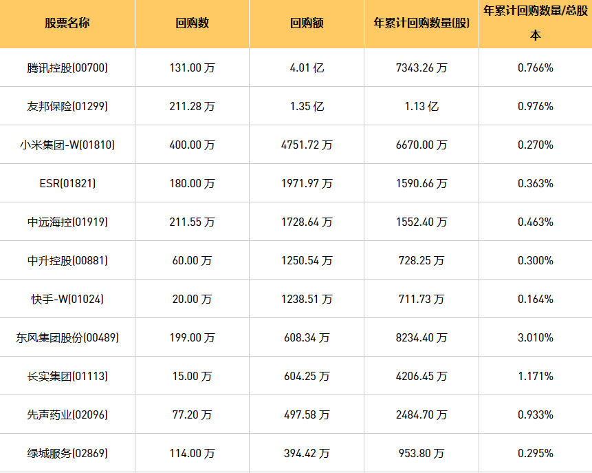Viewport: 592px width, 473px height.
Task: Click 先声药业(02096) stock name
Action: [x=67, y=414]
